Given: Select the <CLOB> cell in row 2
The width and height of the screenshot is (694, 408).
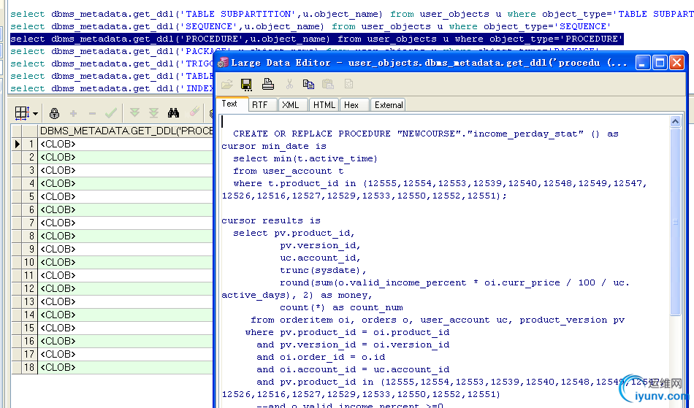Looking at the screenshot, I should 126,158.
